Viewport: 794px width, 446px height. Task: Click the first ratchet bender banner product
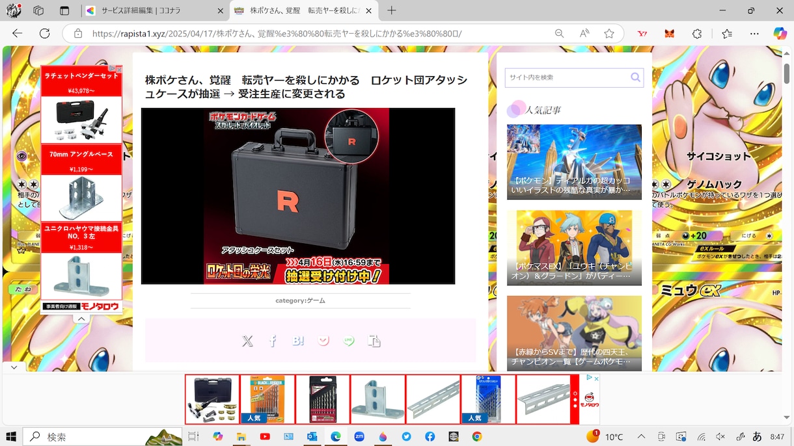click(212, 399)
